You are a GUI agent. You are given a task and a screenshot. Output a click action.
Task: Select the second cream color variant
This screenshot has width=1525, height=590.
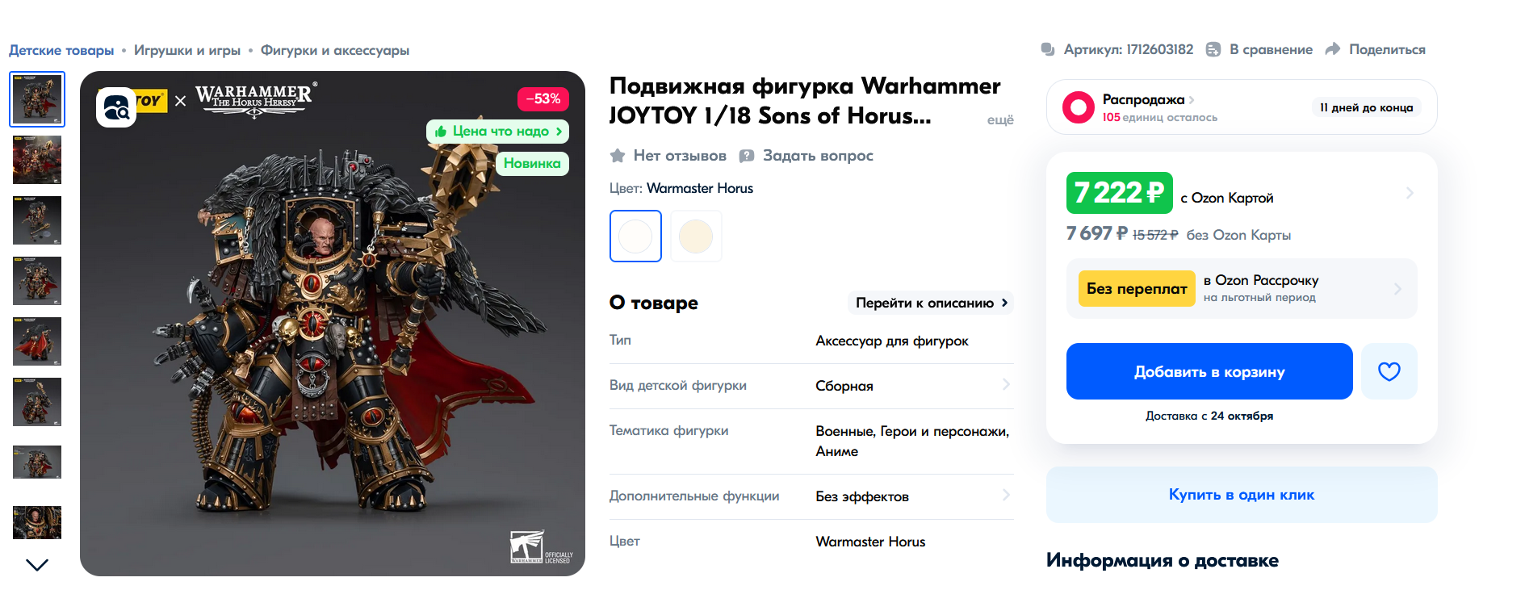[x=696, y=236]
